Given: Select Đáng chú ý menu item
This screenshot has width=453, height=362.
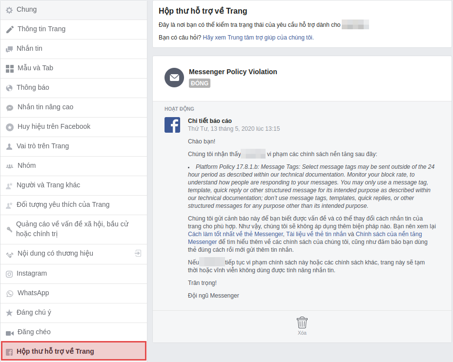Looking at the screenshot, I should (x=74, y=313).
